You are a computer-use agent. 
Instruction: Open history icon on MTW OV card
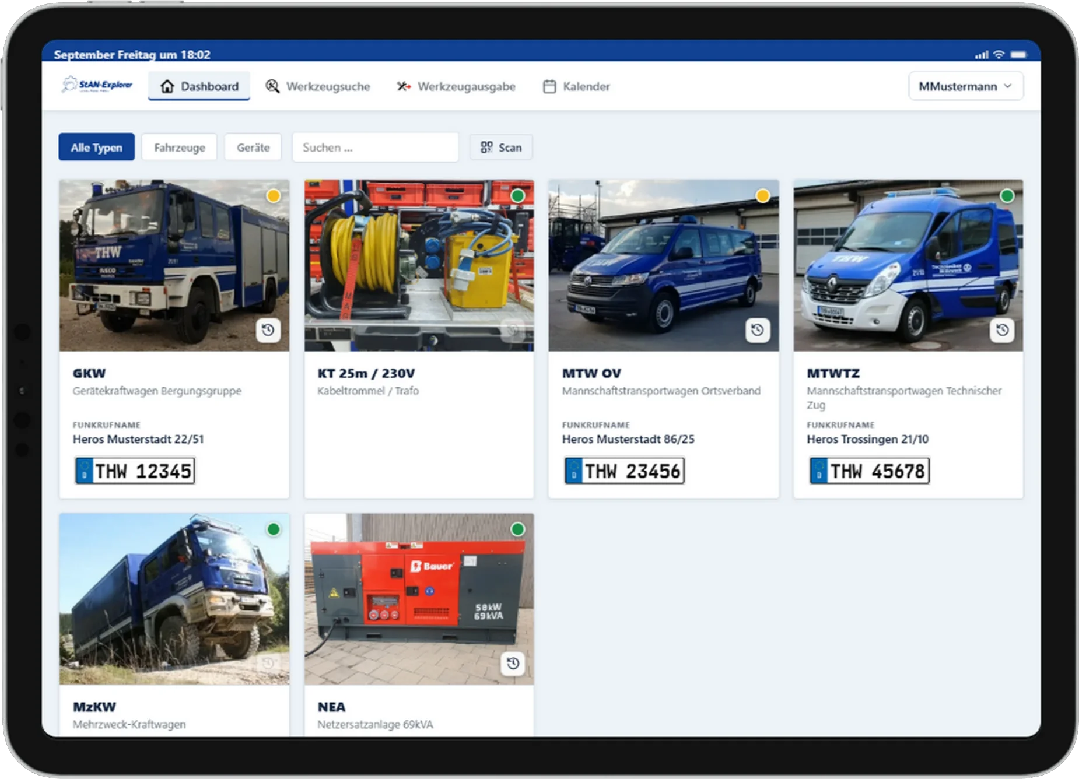[x=758, y=331]
